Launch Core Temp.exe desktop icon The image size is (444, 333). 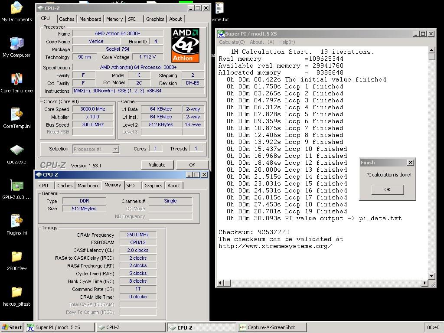point(16,83)
